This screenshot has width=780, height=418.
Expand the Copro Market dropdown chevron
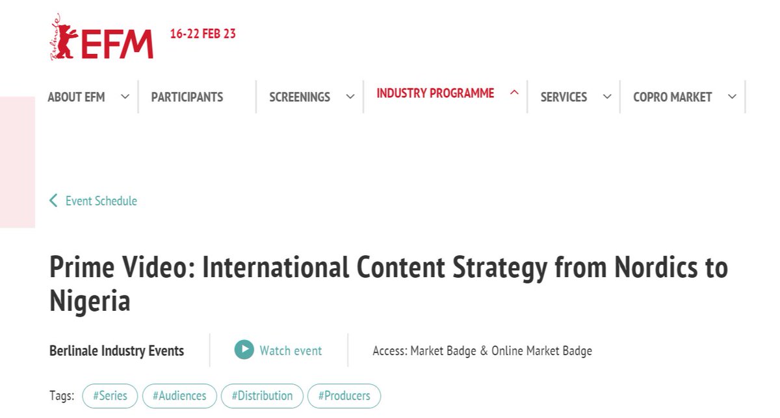click(x=732, y=97)
